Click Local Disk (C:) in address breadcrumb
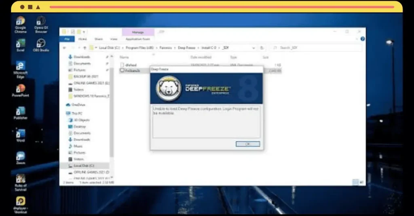This screenshot has height=216, width=414. pos(109,48)
